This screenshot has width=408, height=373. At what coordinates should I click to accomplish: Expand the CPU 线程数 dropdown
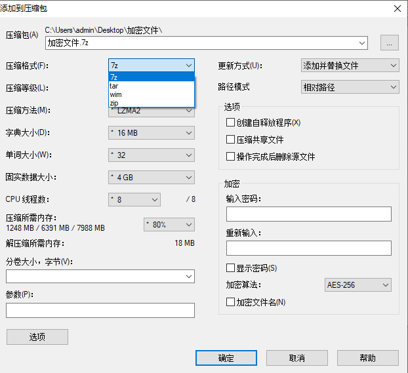point(134,200)
